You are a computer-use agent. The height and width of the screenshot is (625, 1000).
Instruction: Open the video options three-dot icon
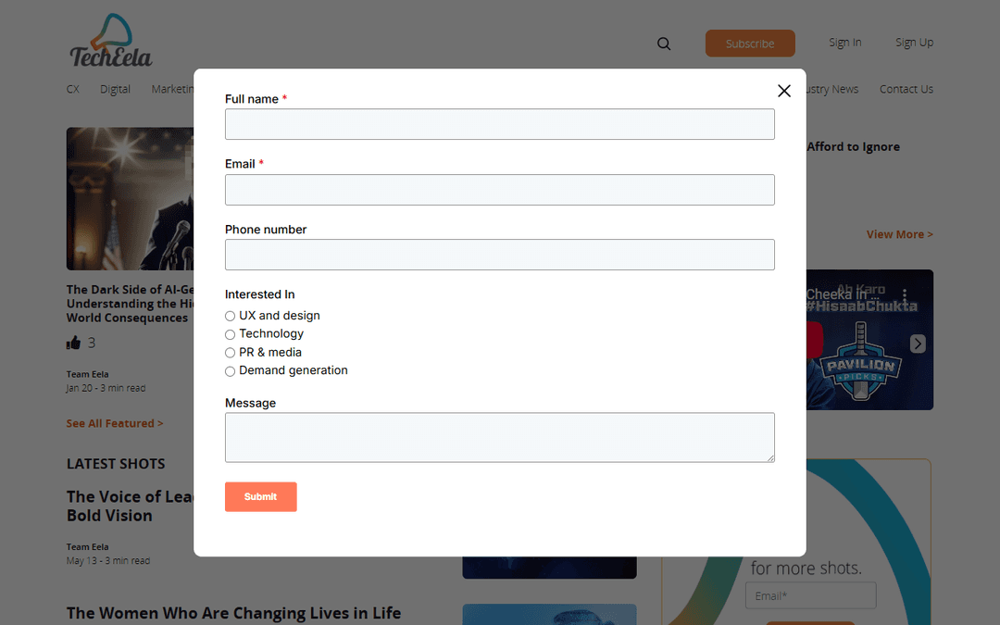coord(905,294)
